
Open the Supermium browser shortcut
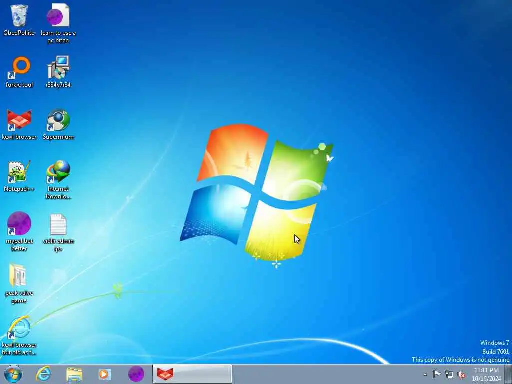point(58,120)
